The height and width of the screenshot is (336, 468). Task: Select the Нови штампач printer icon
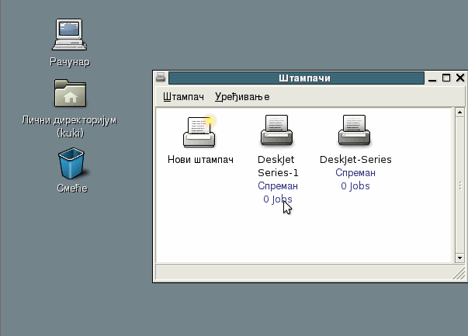(x=199, y=130)
